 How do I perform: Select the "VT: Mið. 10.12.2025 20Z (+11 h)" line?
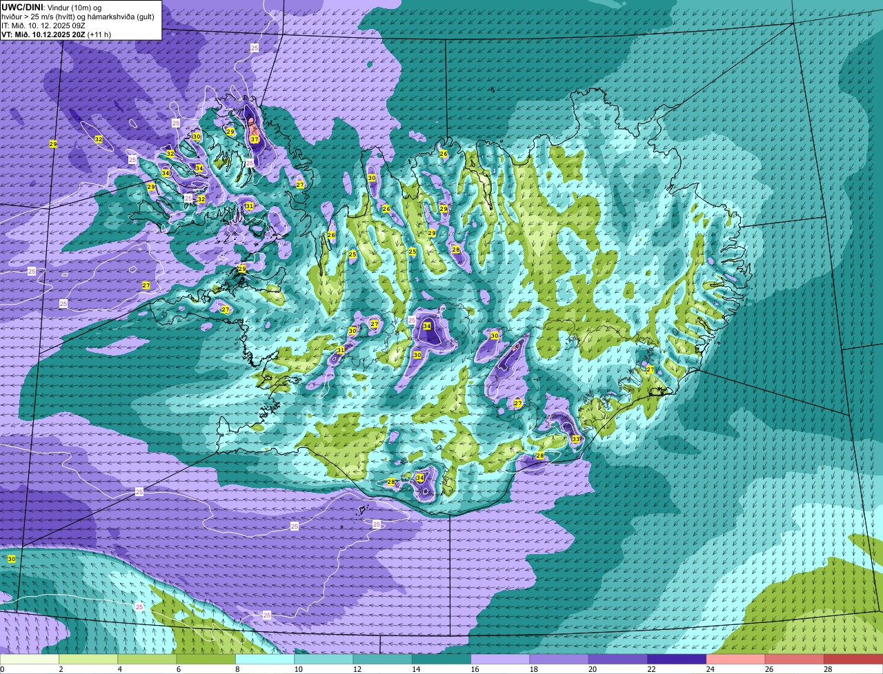pyautogui.click(x=56, y=34)
